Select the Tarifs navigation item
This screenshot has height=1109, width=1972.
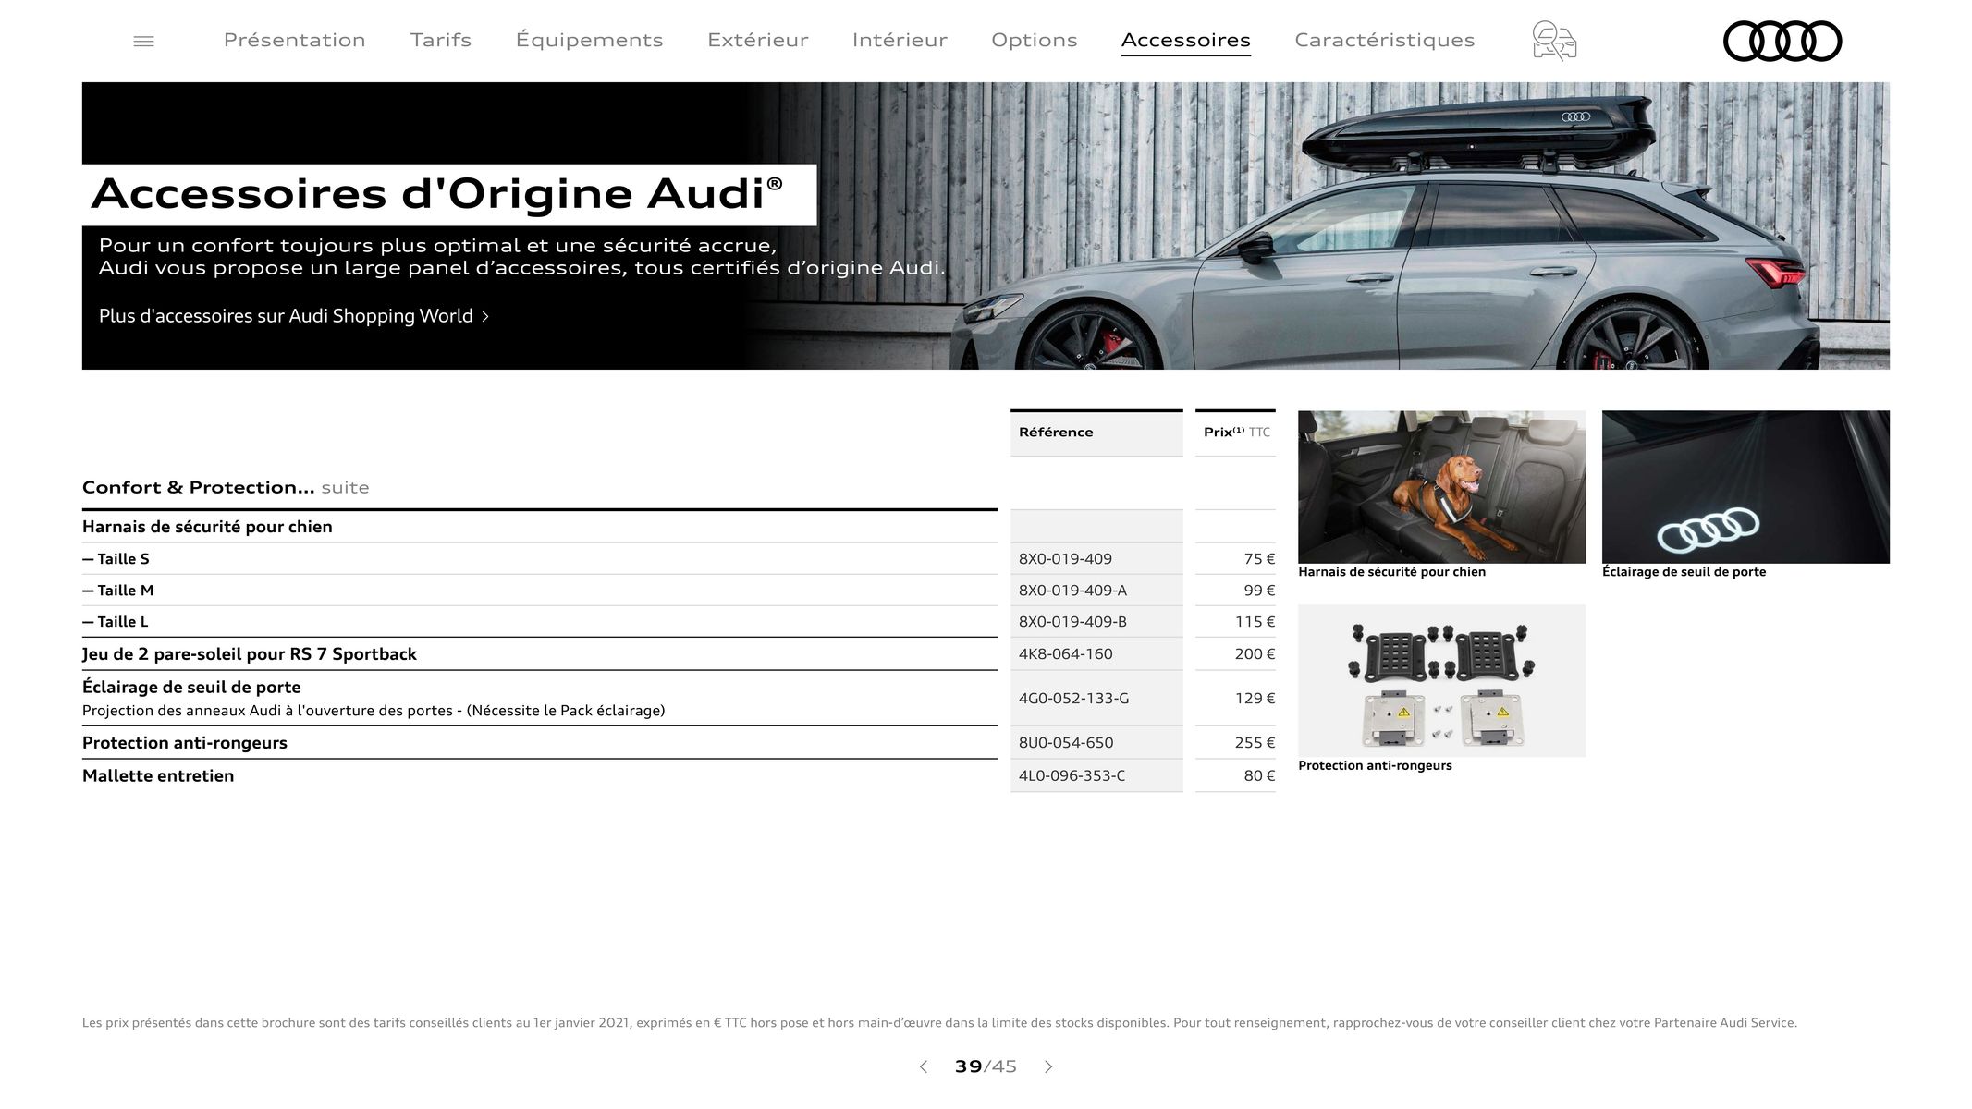point(440,39)
